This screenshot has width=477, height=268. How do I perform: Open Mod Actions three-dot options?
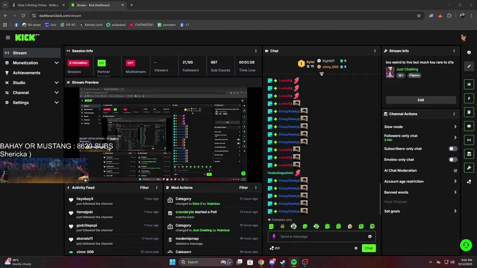click(x=256, y=188)
